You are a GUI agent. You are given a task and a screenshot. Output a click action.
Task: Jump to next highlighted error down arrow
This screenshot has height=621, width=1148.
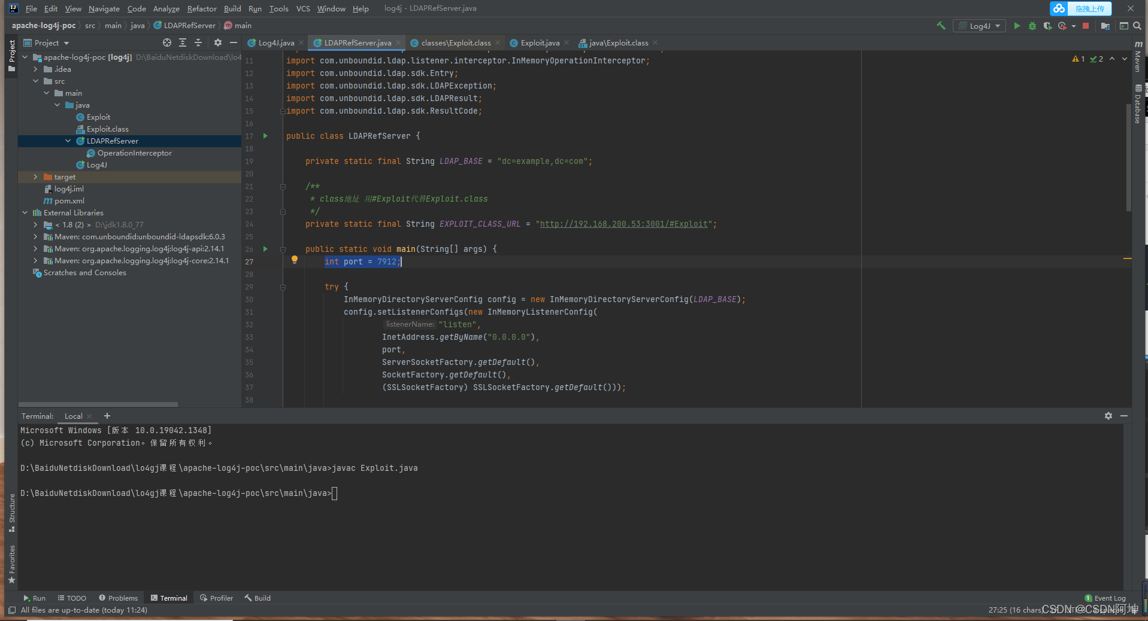(1125, 59)
